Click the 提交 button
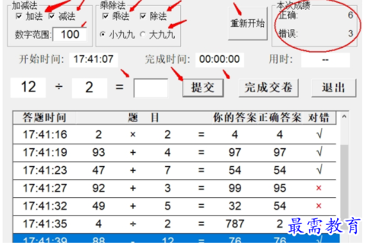This screenshot has width=366, height=246. point(203,88)
